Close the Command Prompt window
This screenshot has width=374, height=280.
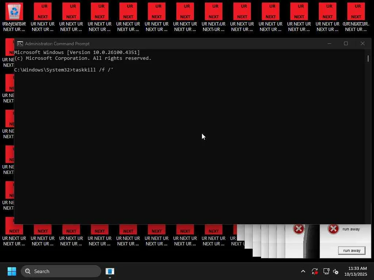coord(363,44)
